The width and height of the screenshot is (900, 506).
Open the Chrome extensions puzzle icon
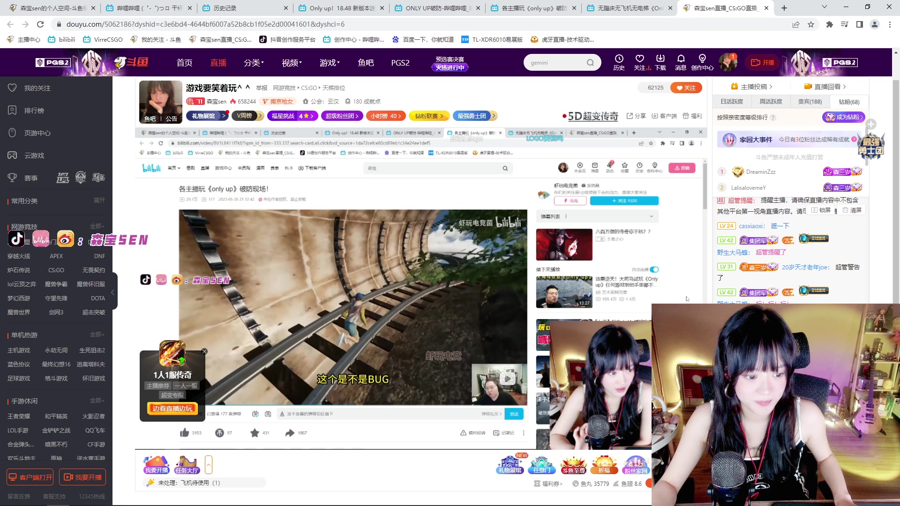pyautogui.click(x=830, y=24)
